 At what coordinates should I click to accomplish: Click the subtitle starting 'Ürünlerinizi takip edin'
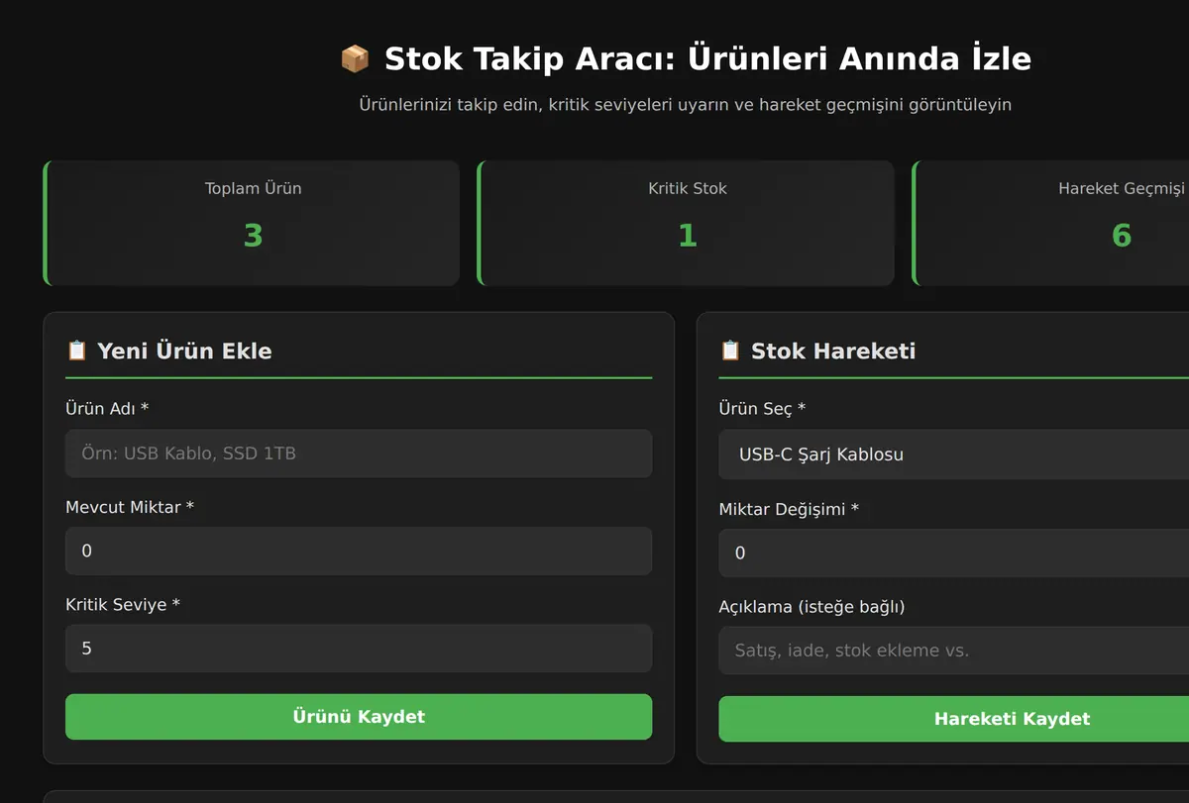coord(686,104)
